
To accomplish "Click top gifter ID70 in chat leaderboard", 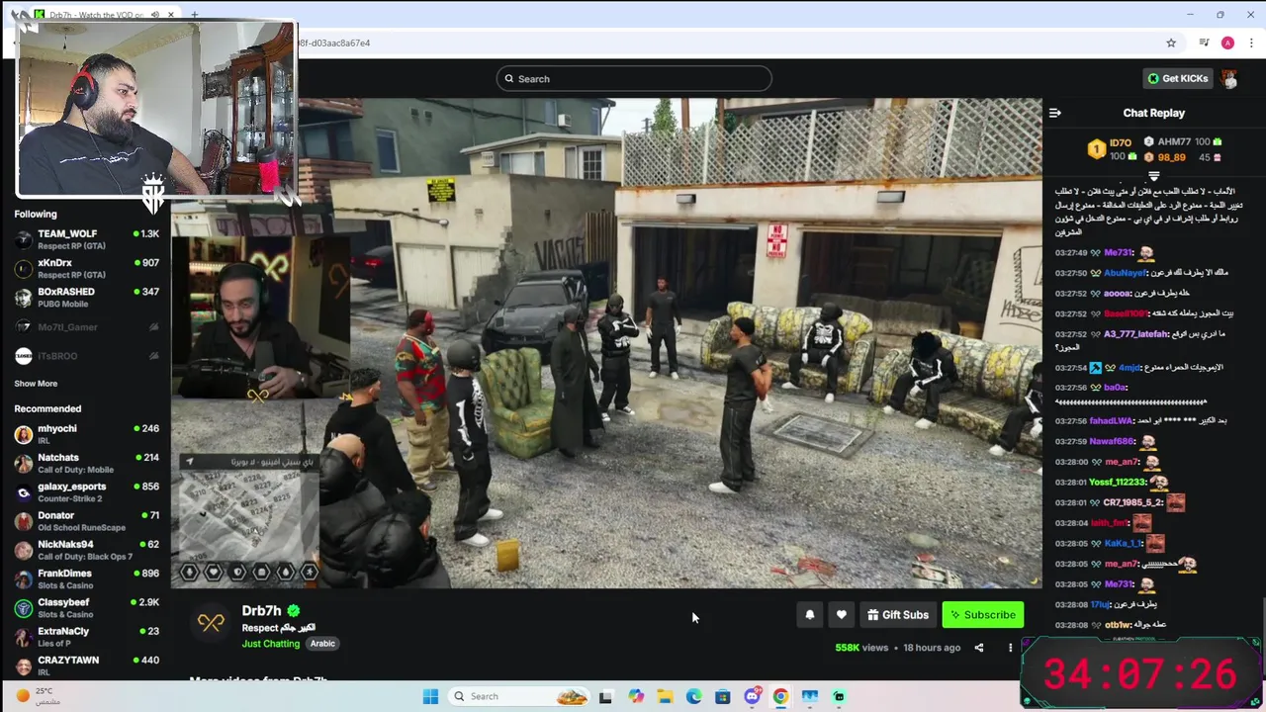I will pos(1120,142).
